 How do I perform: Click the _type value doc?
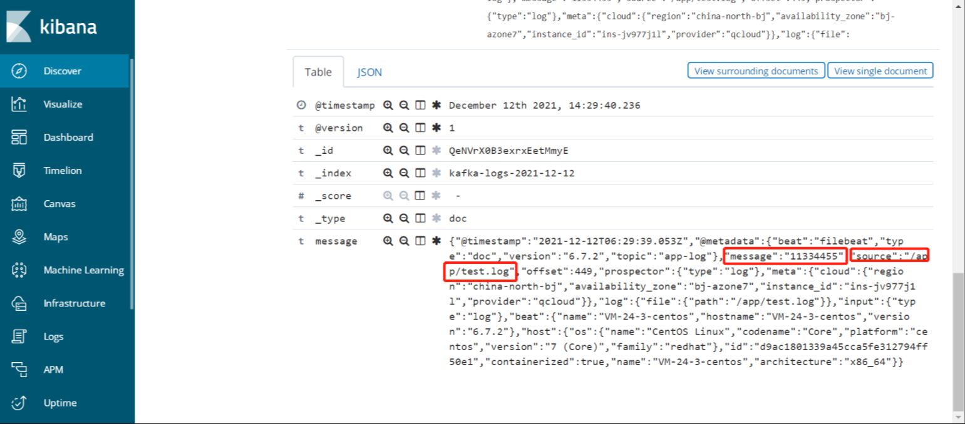tap(458, 219)
